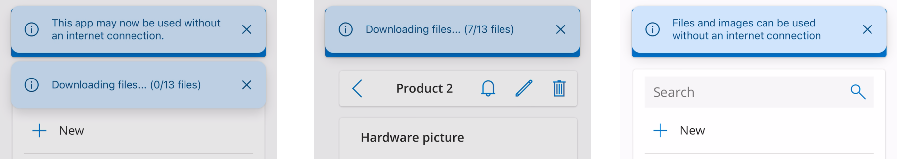The height and width of the screenshot is (159, 897).
Task: Click "New" below the 0/13 files notification
Action: [x=71, y=131]
